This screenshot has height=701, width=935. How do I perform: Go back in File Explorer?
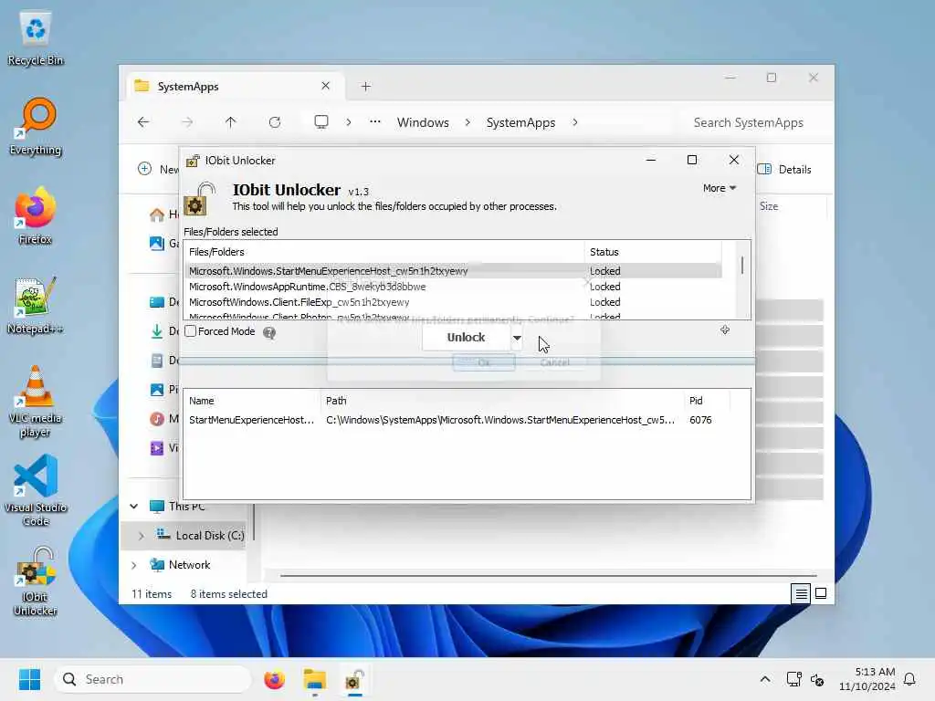coord(143,122)
